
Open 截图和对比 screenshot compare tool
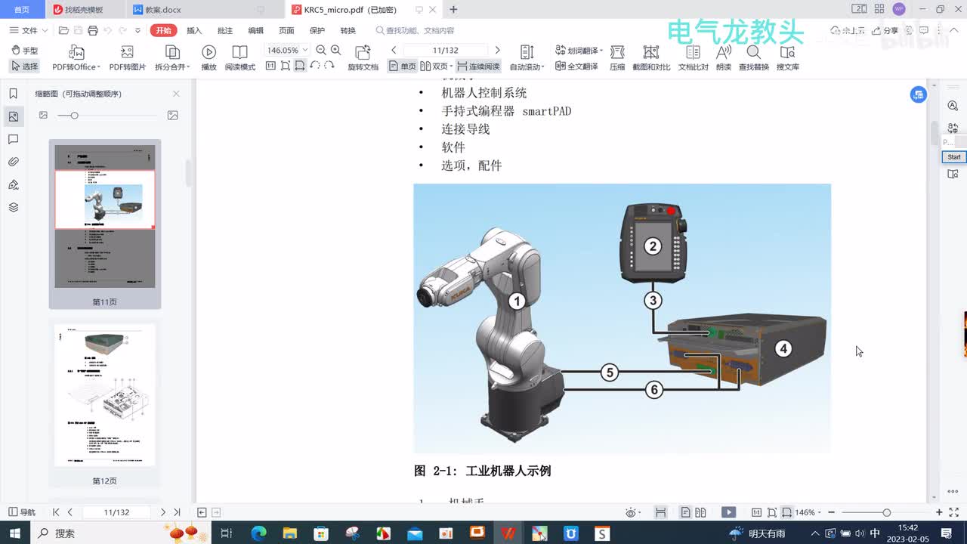tap(651, 58)
